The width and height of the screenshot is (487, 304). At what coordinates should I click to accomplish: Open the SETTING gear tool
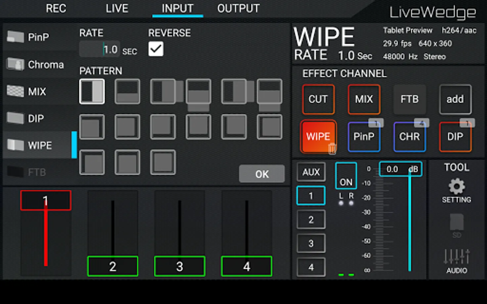(457, 191)
